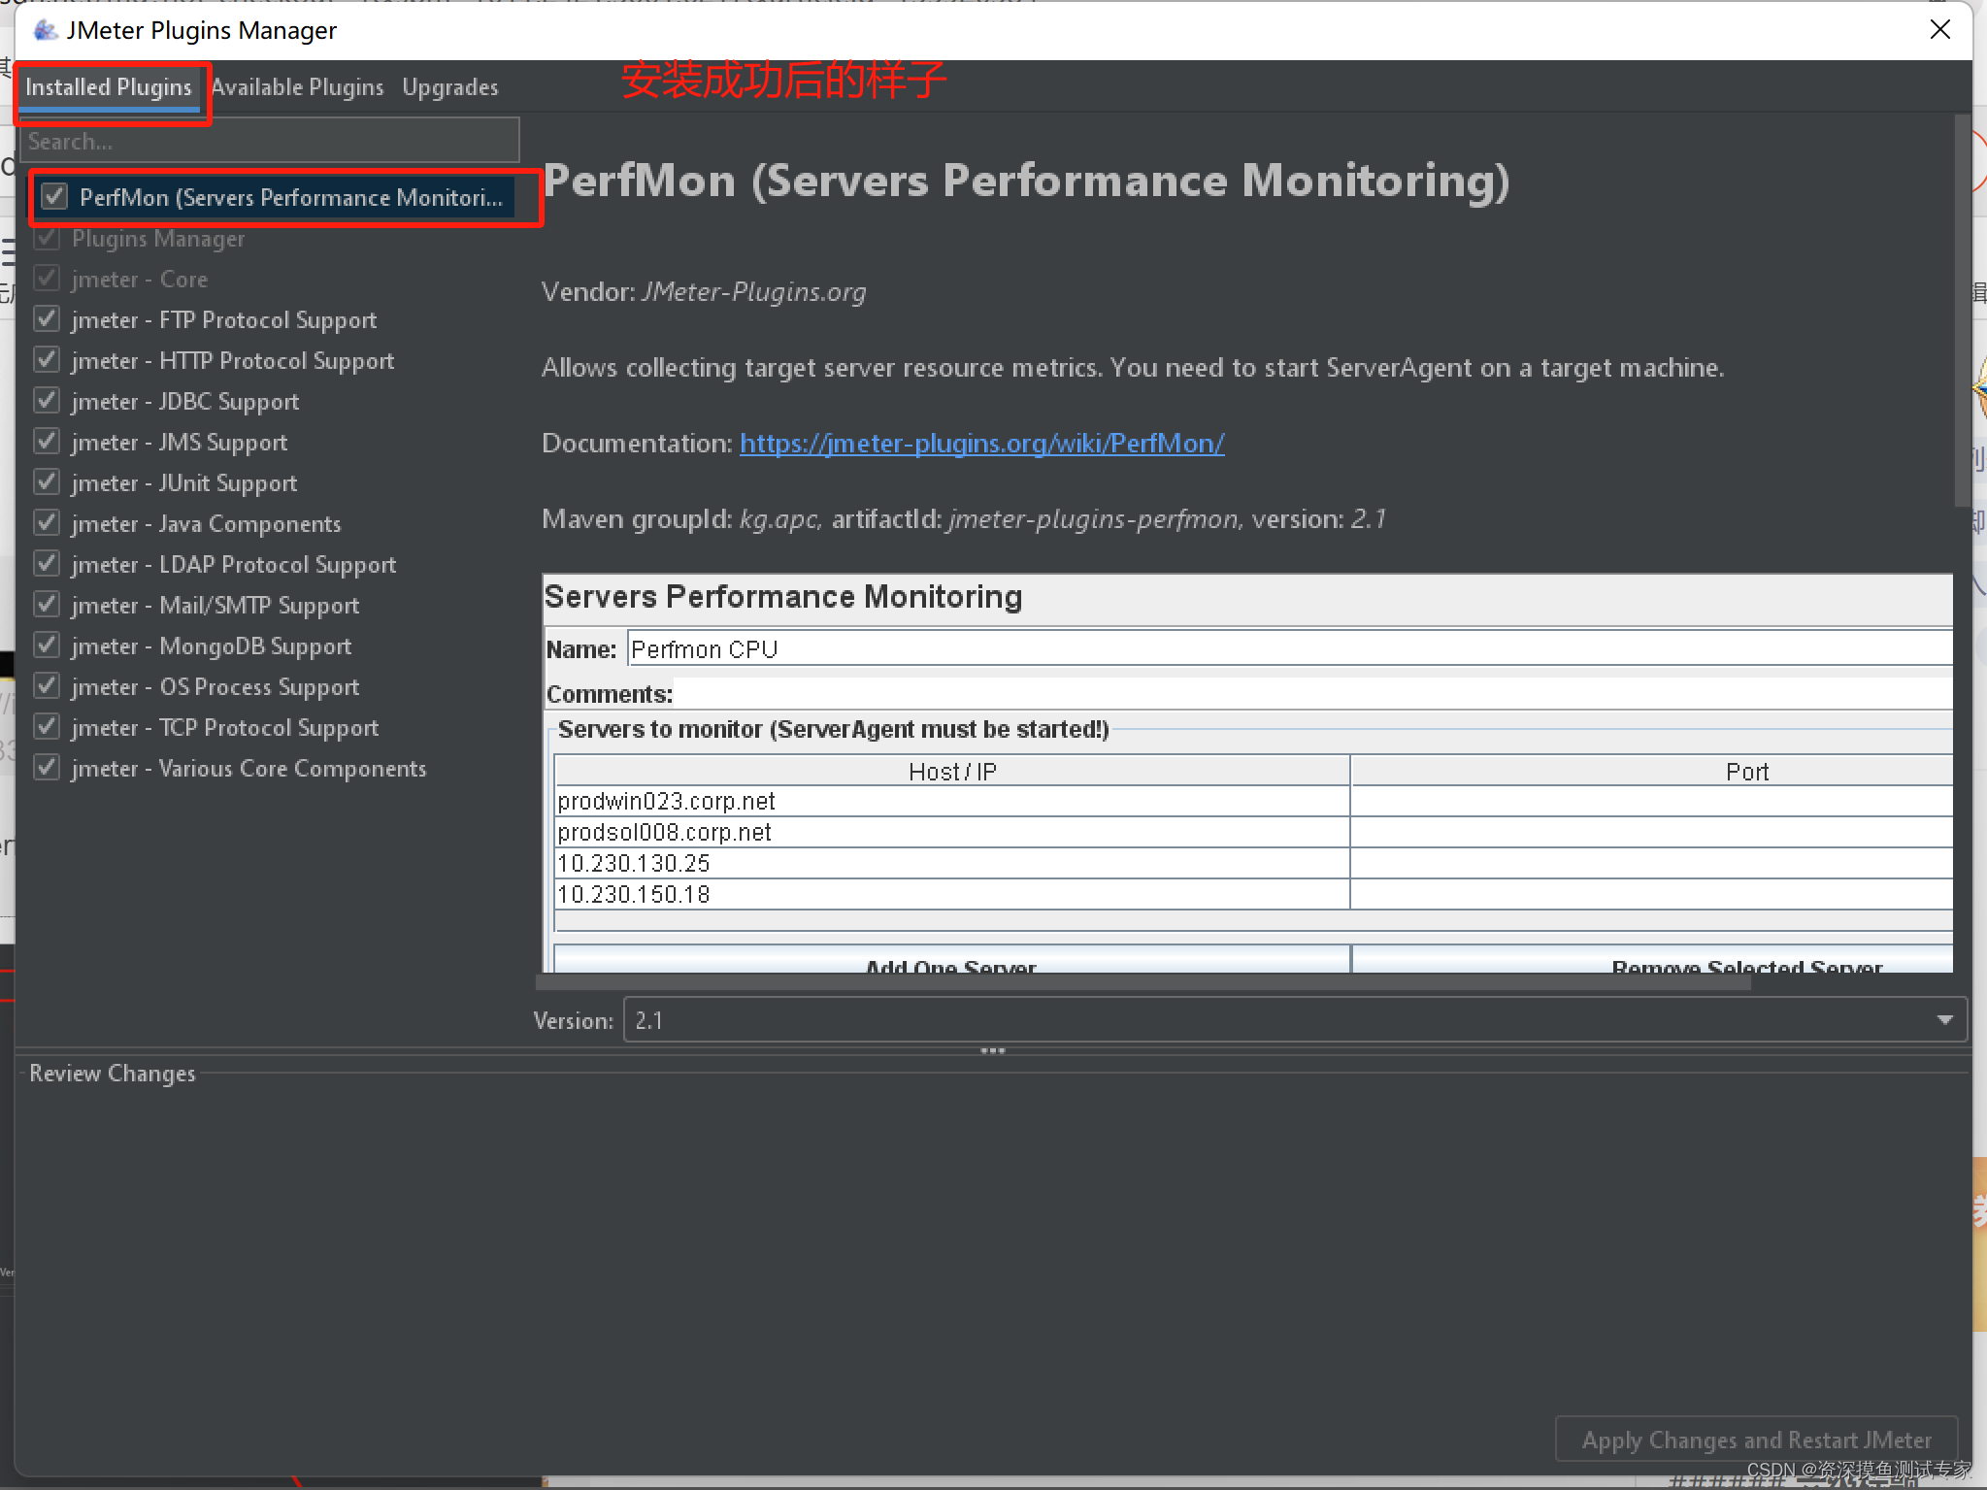Click the Review Changes panel label
This screenshot has height=1490, width=1987.
(113, 1074)
